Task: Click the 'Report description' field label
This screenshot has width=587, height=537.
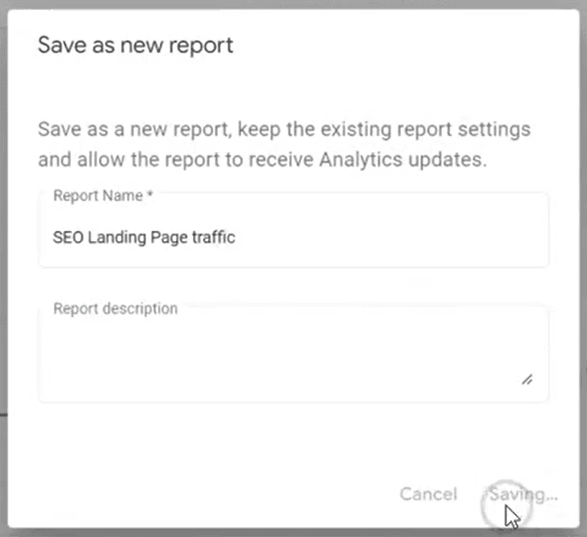Action: tap(115, 309)
